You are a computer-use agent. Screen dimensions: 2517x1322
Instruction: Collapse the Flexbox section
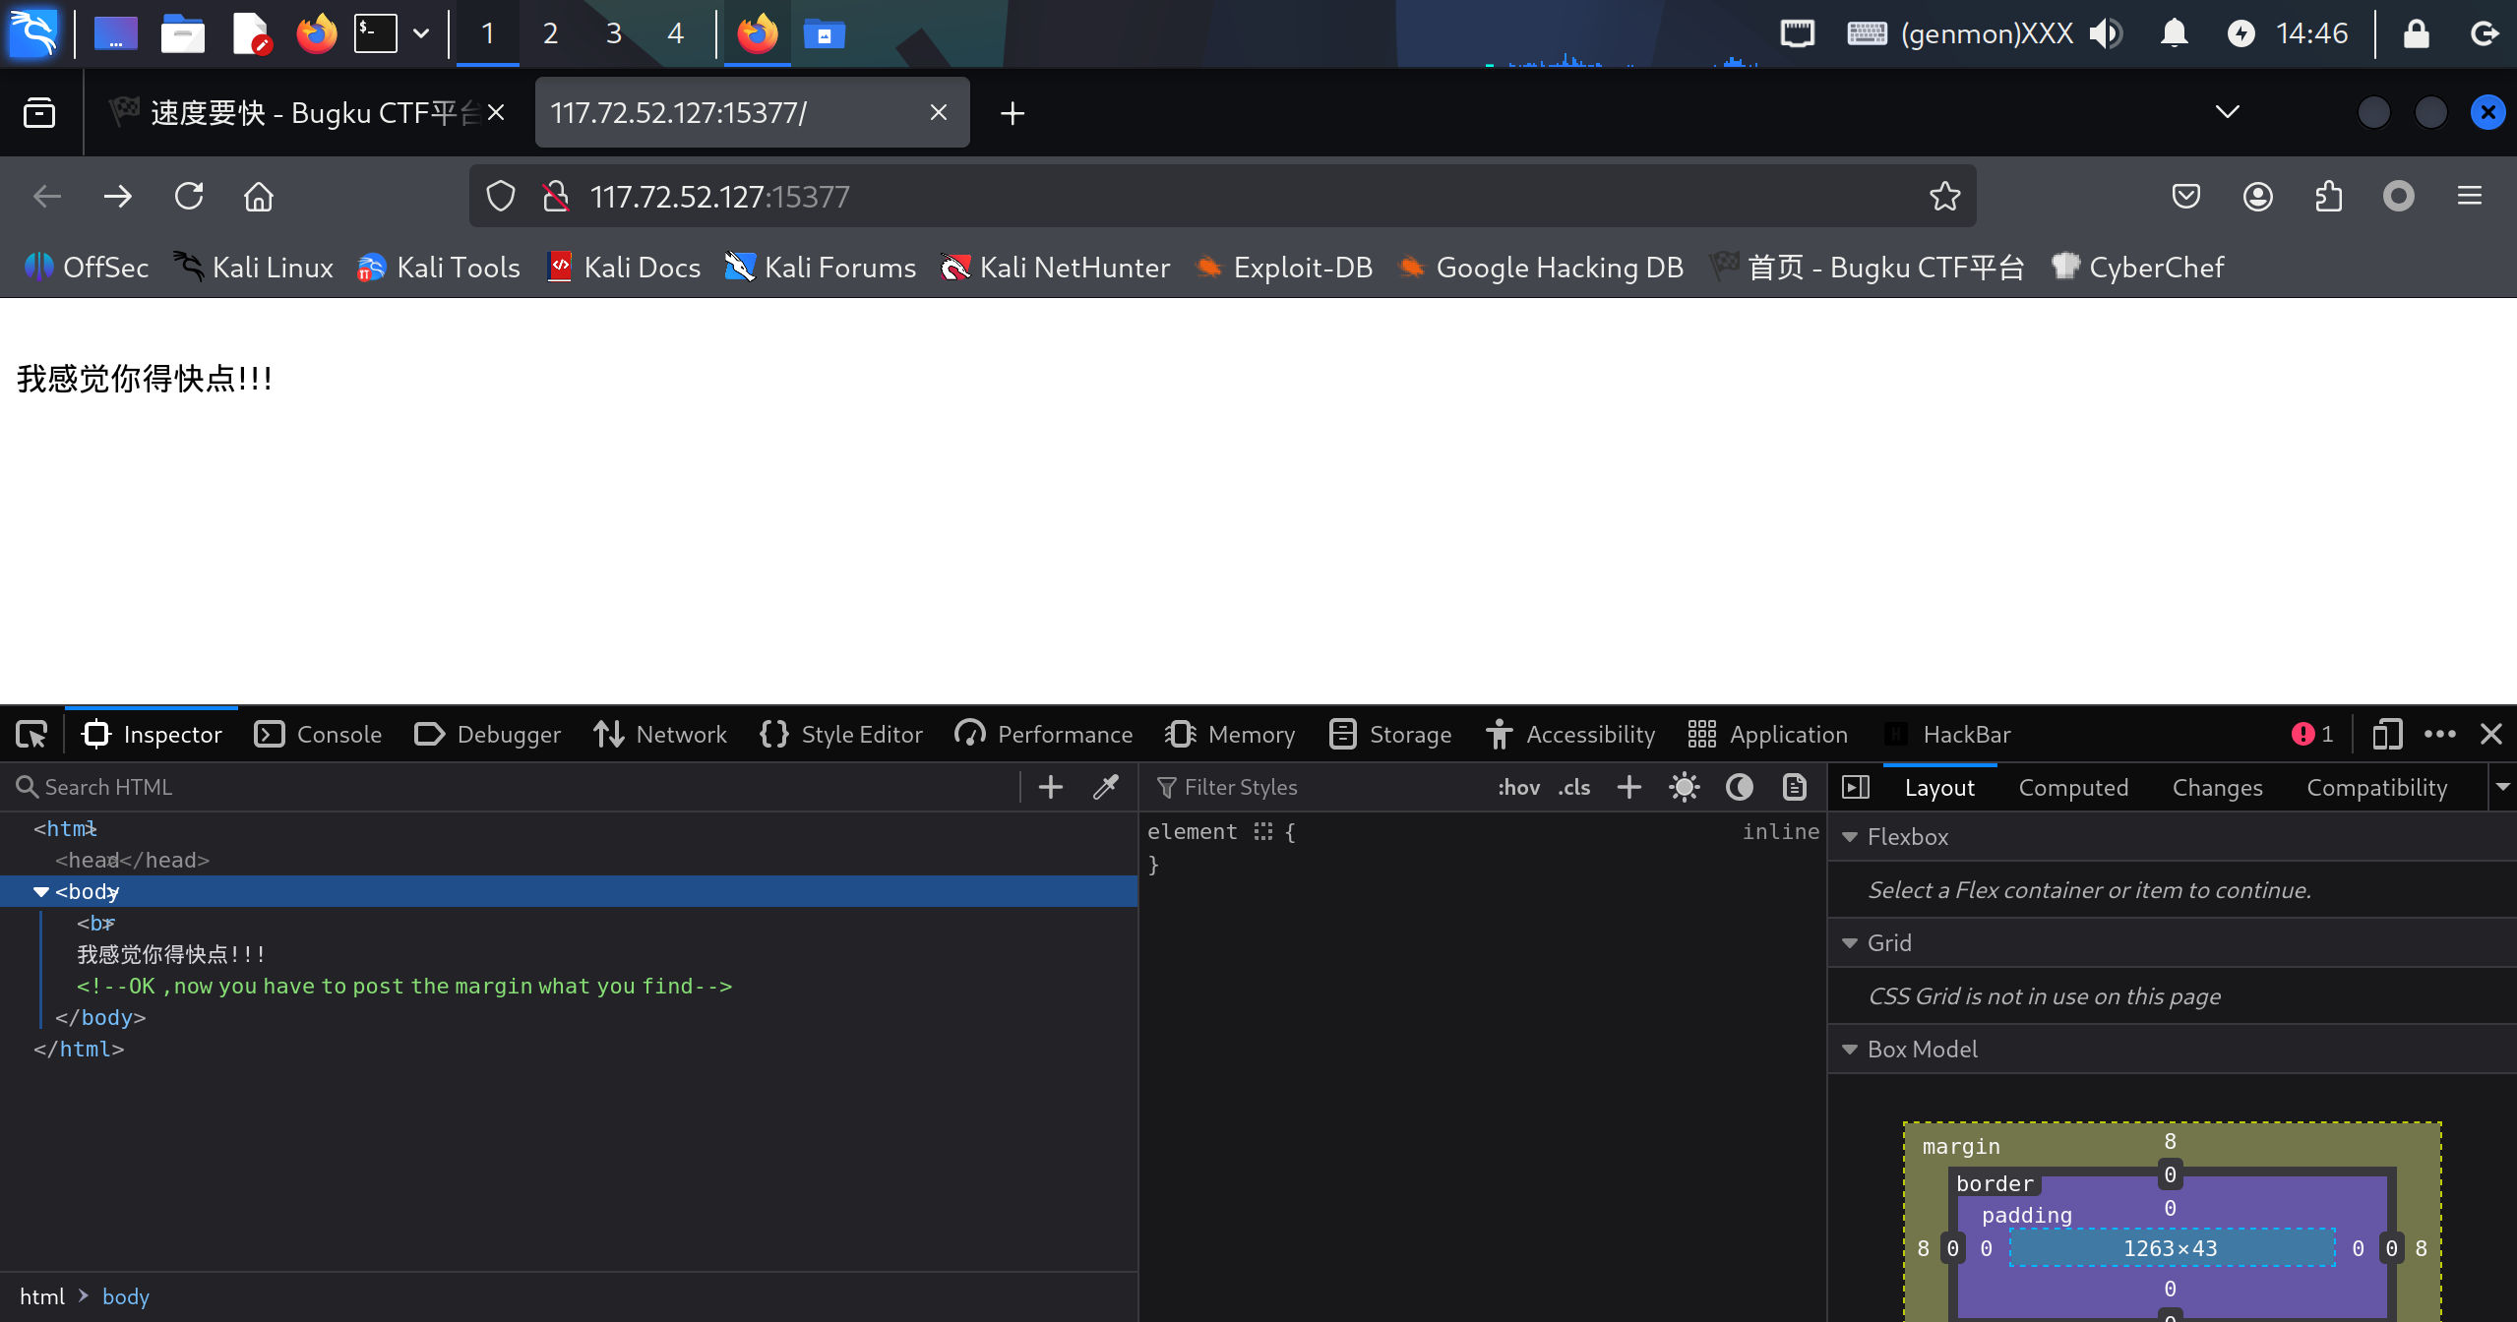click(x=1850, y=837)
